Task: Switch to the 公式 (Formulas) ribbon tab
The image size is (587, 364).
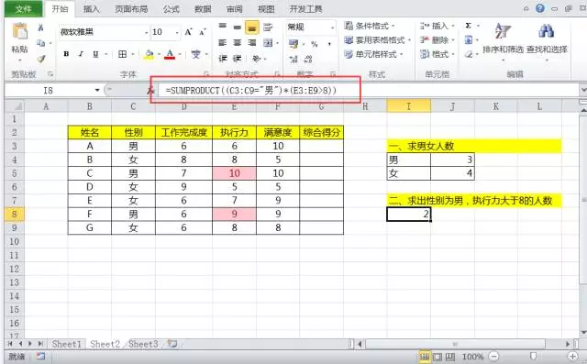Action: pyautogui.click(x=172, y=9)
